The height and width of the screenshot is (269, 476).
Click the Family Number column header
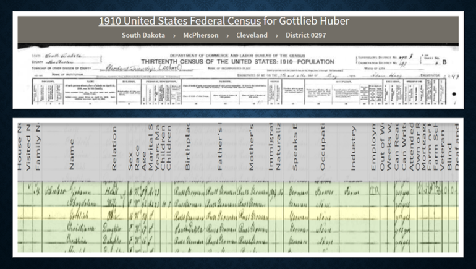tap(38, 147)
